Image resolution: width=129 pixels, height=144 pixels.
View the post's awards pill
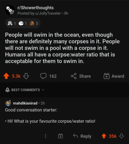click(23, 23)
